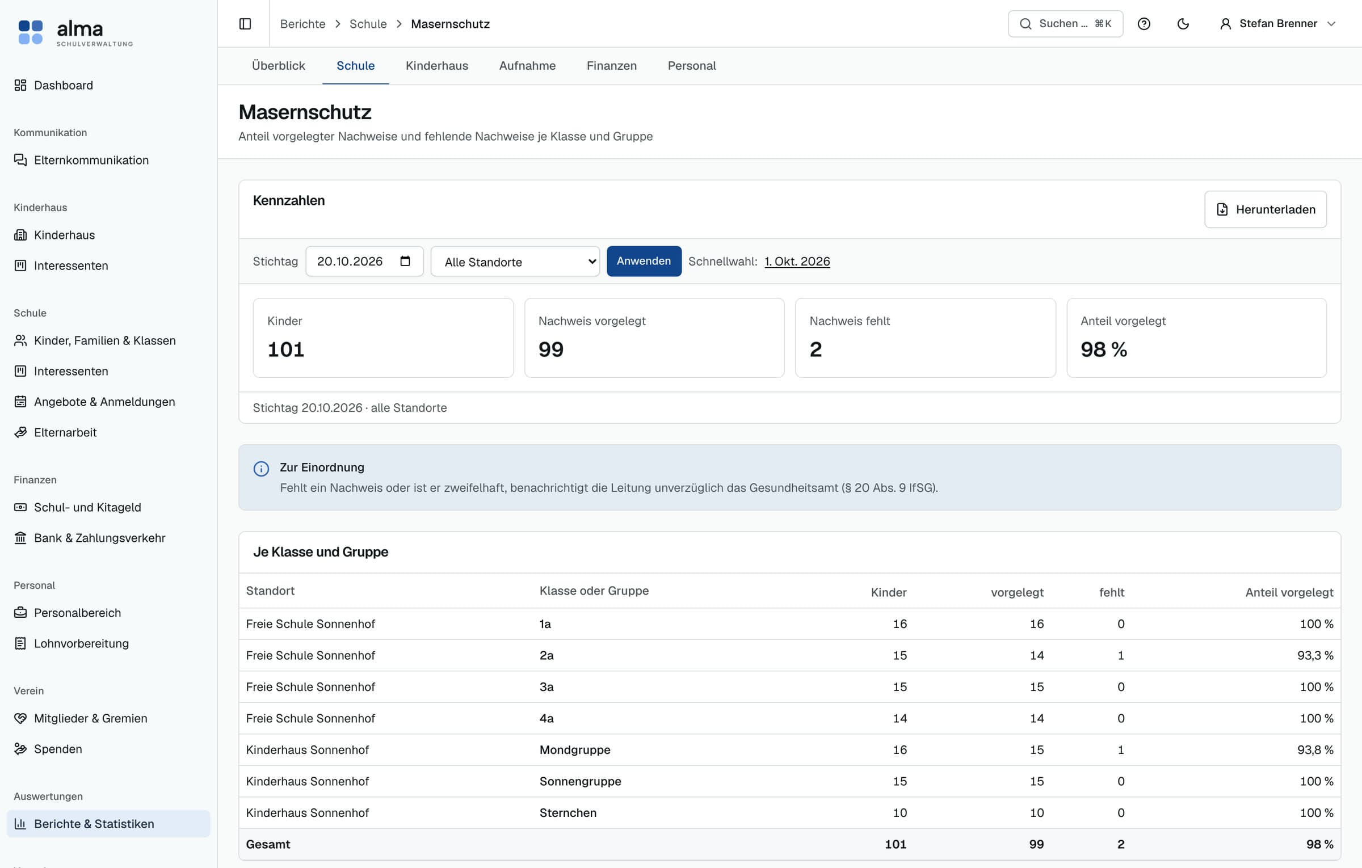Image resolution: width=1362 pixels, height=868 pixels.
Task: Select the Schule tab
Action: pos(355,66)
